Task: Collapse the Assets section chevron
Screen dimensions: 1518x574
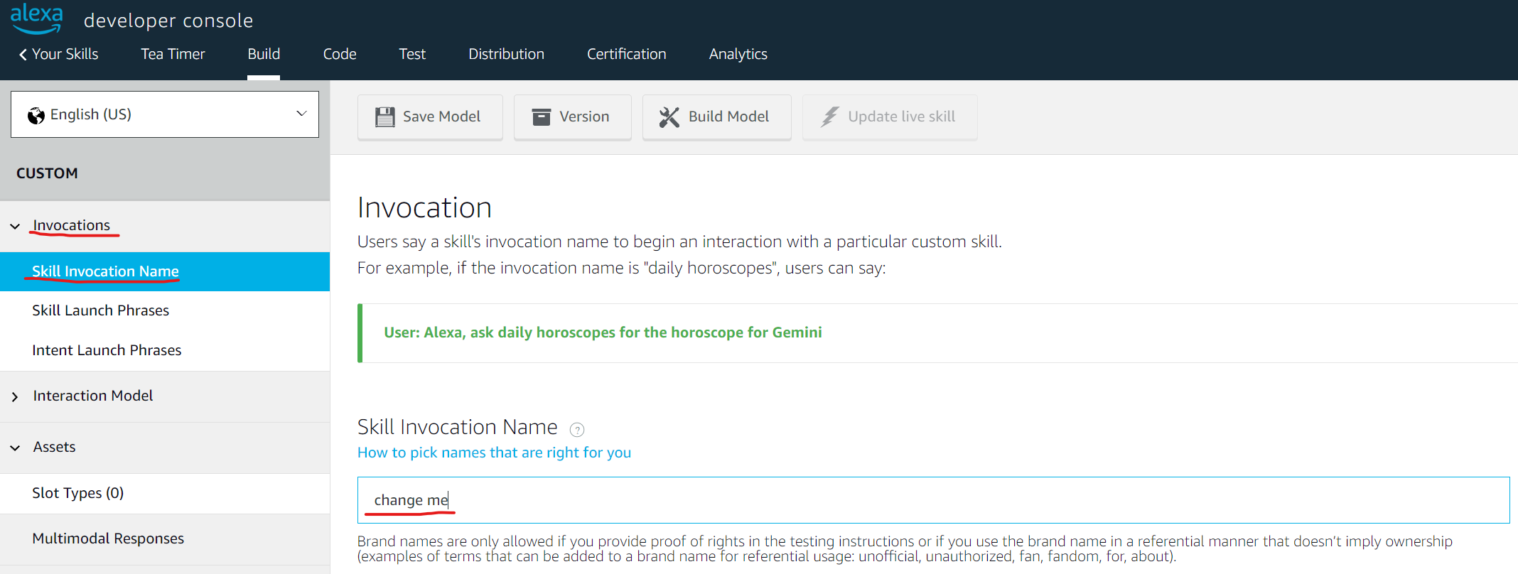Action: pyautogui.click(x=15, y=448)
